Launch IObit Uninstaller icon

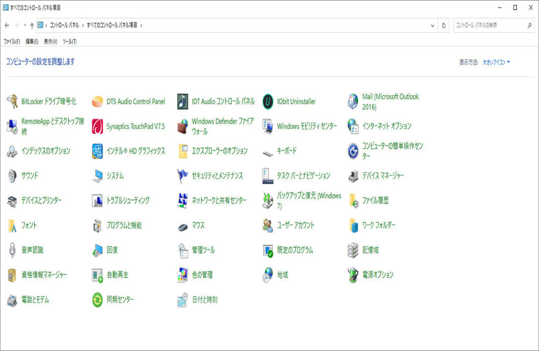coord(268,102)
